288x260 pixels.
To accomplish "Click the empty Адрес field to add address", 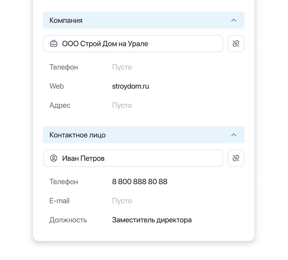I will pos(122,105).
